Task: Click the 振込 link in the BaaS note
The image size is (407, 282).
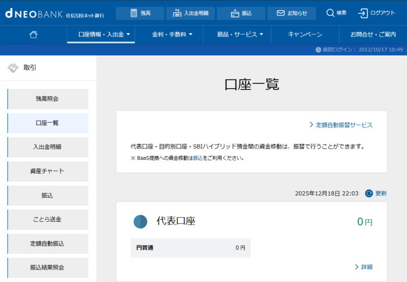Action: coord(197,158)
